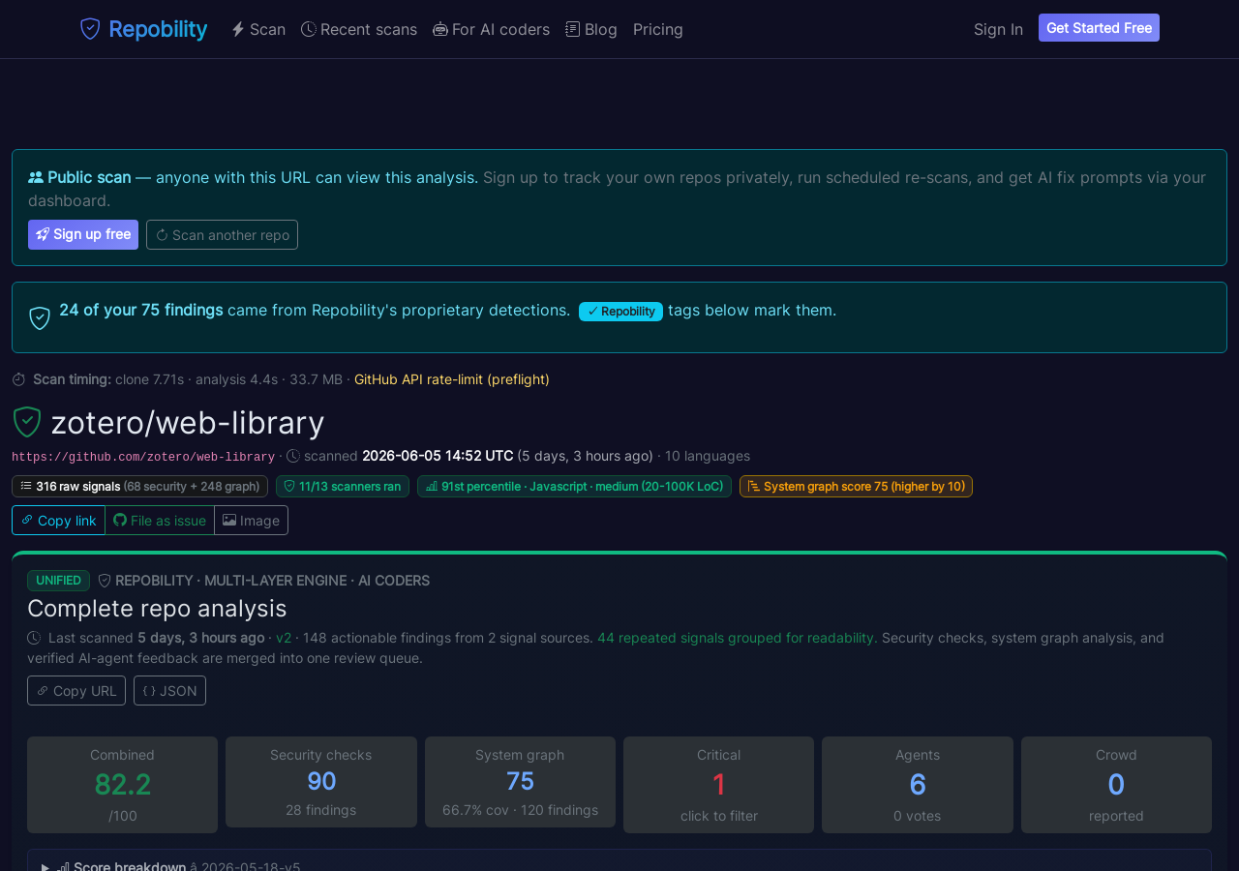Click the GitHub icon on File as issue

click(x=120, y=520)
